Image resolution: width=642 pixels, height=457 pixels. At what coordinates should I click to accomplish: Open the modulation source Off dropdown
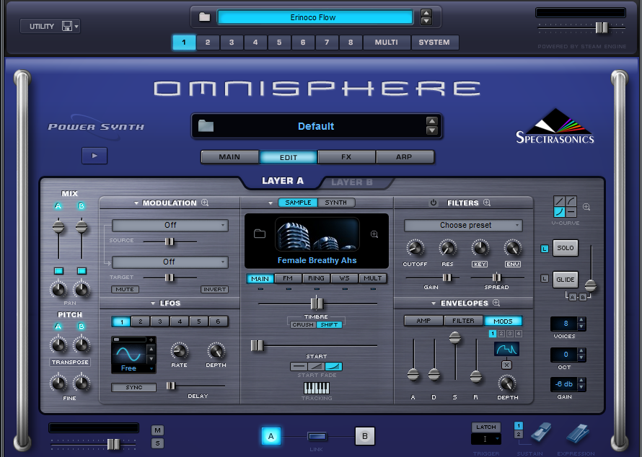(170, 225)
